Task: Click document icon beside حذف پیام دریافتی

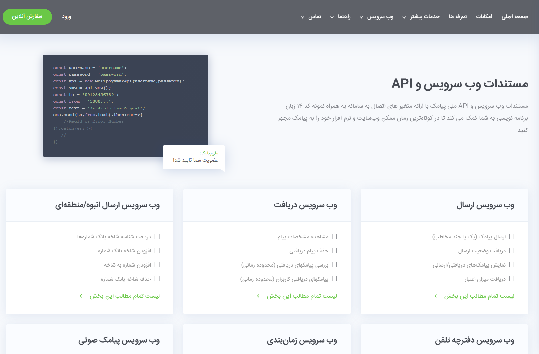Action: 334,251
